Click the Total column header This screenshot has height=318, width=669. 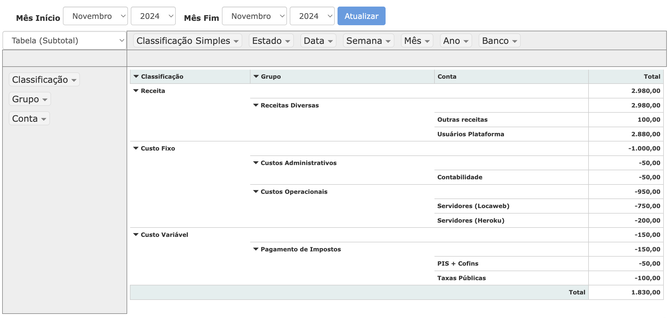(652, 76)
